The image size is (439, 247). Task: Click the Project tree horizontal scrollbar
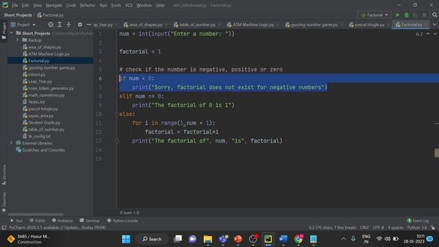click(36, 215)
